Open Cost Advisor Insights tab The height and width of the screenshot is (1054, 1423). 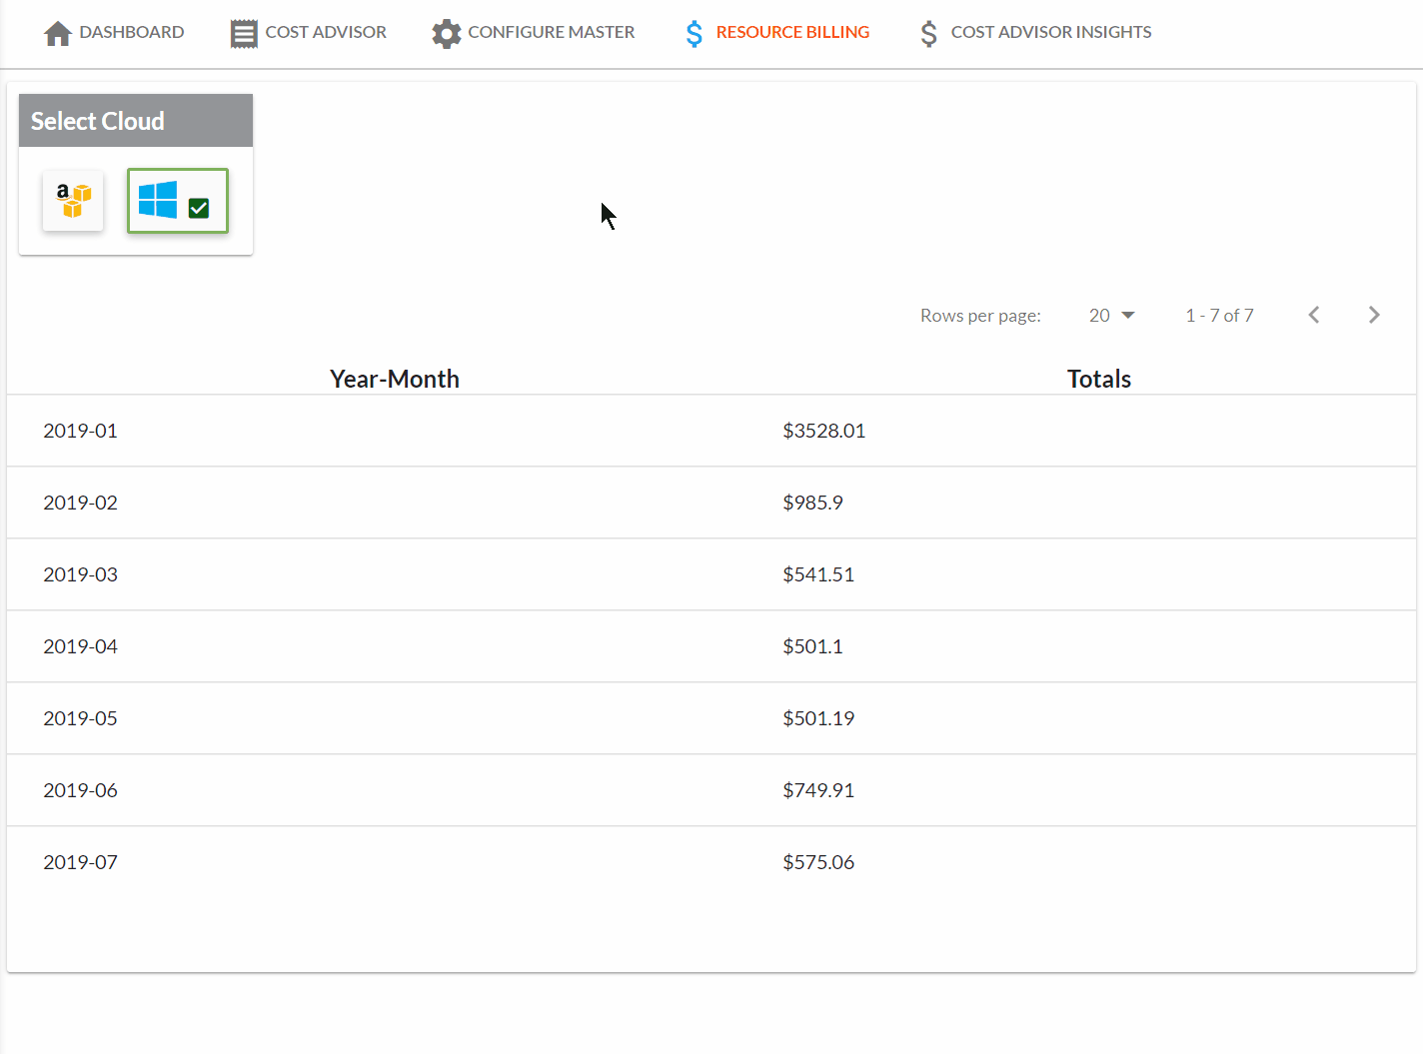tap(1035, 33)
